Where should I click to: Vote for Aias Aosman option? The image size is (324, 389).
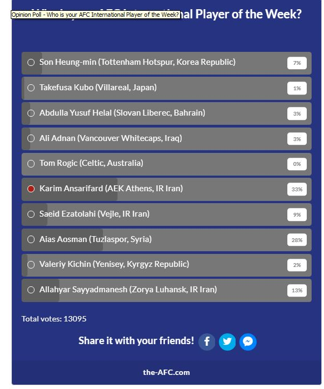point(31,239)
